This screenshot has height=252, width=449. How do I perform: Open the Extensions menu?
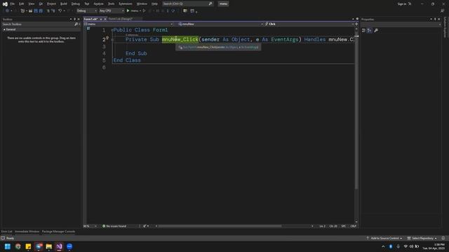click(x=126, y=4)
